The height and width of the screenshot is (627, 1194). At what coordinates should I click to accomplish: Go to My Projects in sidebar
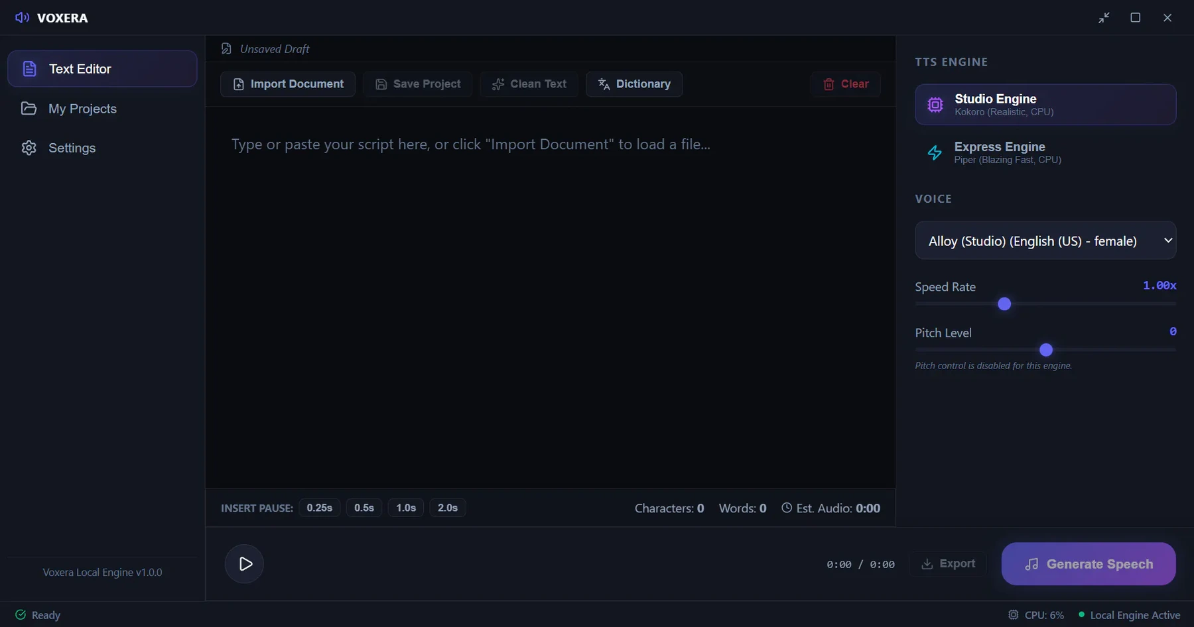coord(102,109)
